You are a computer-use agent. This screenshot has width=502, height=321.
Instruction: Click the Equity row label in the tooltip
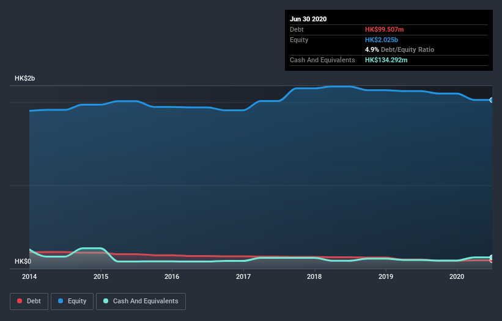coord(299,40)
